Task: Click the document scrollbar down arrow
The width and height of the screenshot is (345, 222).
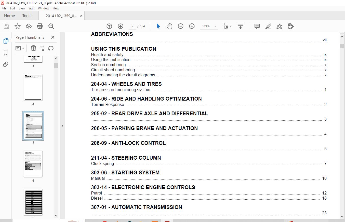Action: (342, 217)
